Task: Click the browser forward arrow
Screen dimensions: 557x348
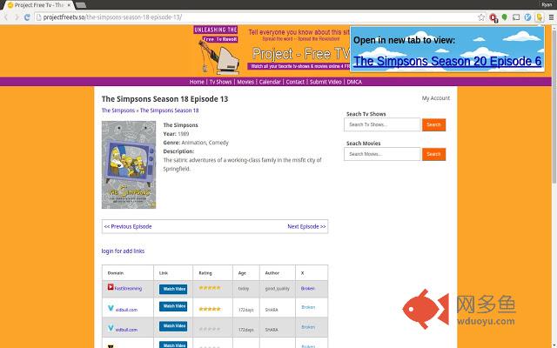Action: pos(17,17)
